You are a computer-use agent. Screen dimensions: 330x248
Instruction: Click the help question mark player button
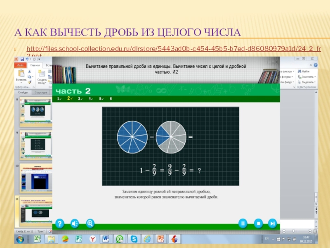pyautogui.click(x=59, y=223)
